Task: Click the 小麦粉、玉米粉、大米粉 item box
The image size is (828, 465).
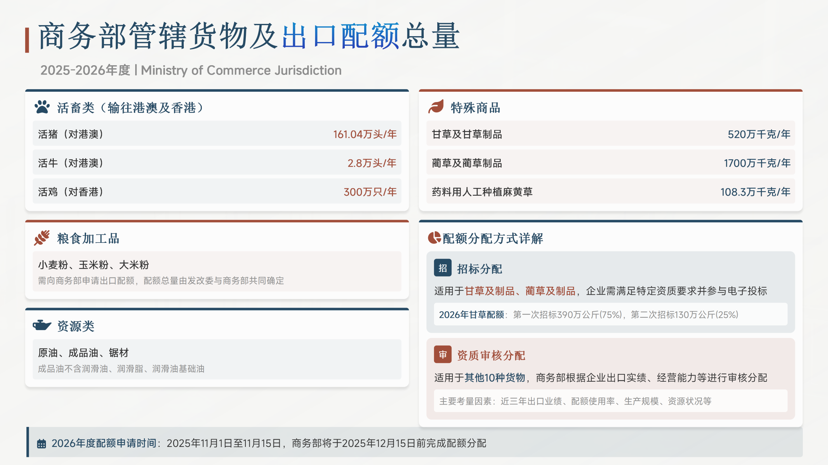Action: (217, 272)
